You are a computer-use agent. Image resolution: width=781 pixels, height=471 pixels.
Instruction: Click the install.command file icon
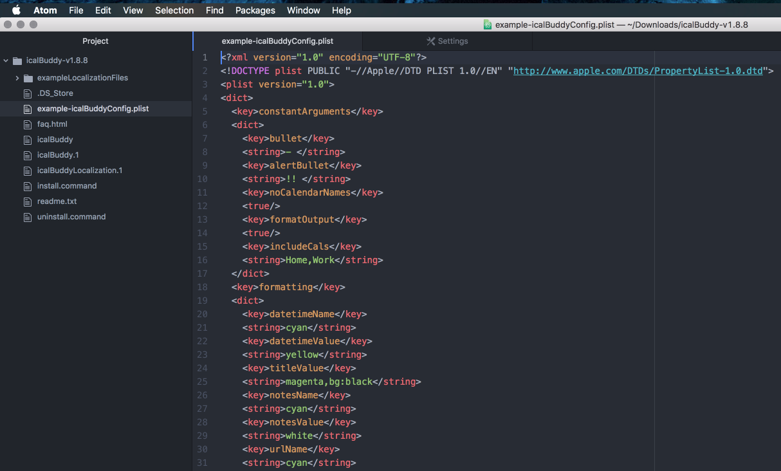28,186
